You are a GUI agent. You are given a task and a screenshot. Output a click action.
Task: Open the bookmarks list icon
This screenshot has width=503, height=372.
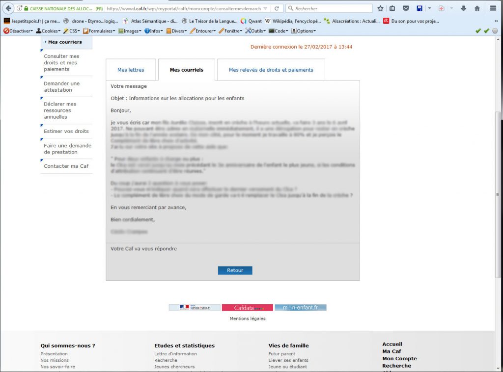pos(392,8)
